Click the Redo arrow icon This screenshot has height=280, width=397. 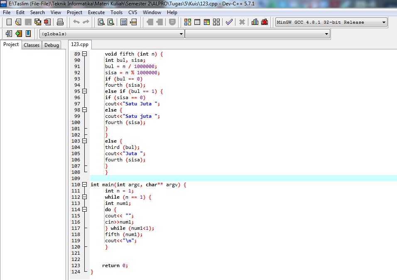[86, 22]
